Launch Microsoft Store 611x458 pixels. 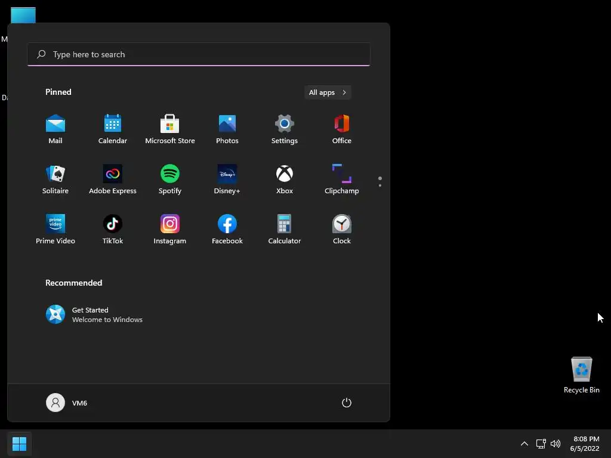[x=170, y=129]
